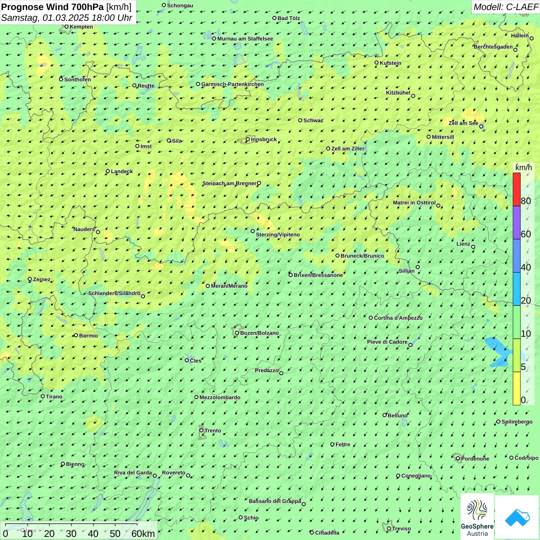Click the 'Mittersill' town label
Viewport: 540px width, 540px height.
click(x=443, y=137)
